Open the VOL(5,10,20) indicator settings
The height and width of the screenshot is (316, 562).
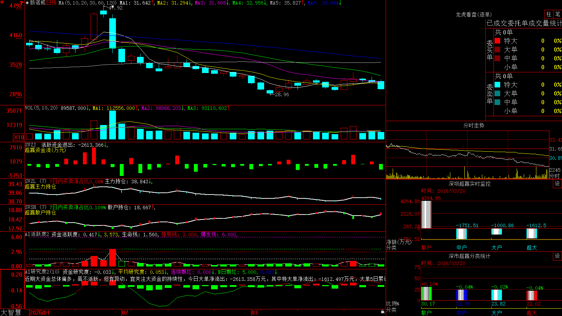tap(41, 108)
